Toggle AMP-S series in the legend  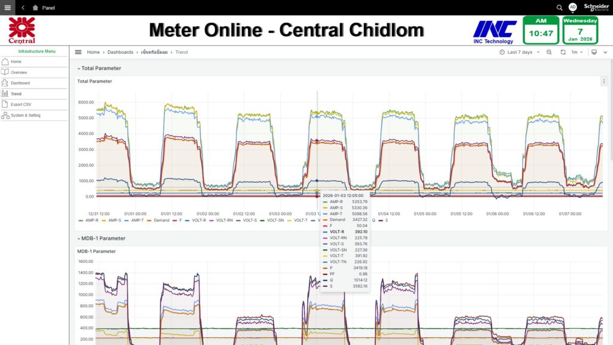click(x=114, y=220)
